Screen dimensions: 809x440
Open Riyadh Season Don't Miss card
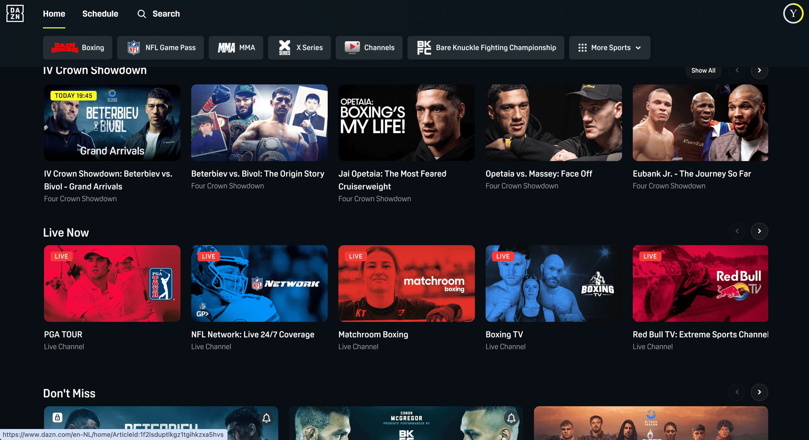point(651,423)
